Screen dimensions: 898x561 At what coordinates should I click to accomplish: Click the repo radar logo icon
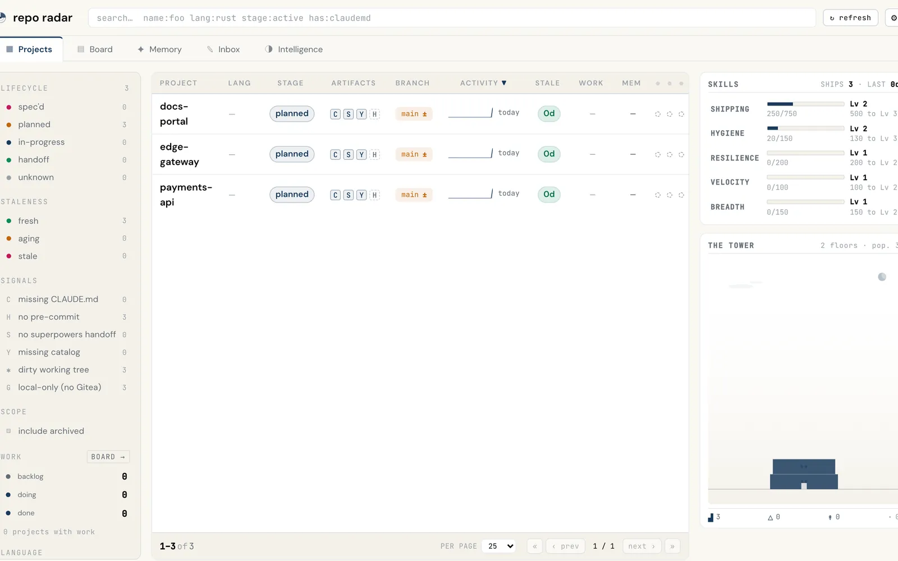tap(2, 17)
